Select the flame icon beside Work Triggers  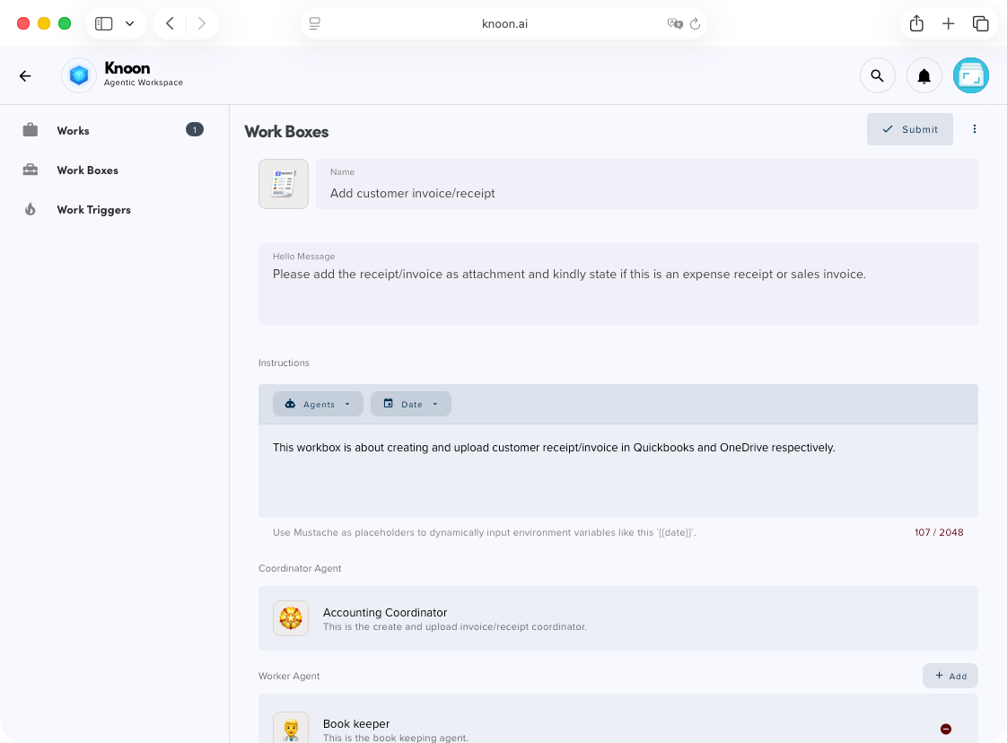coord(30,208)
